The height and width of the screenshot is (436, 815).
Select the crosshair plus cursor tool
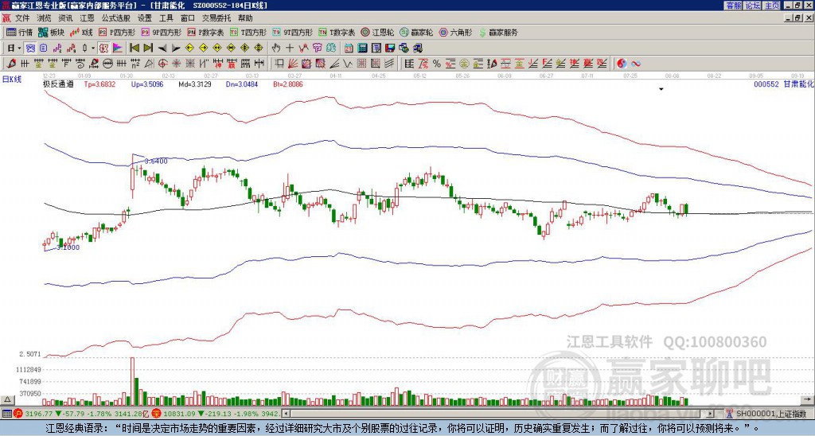click(x=290, y=49)
